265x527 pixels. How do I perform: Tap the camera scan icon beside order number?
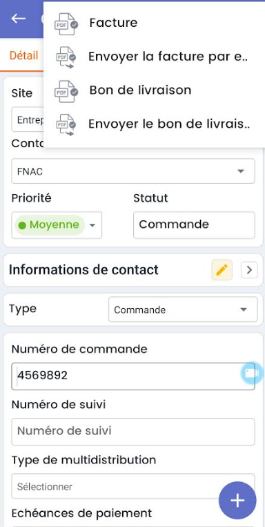(251, 373)
